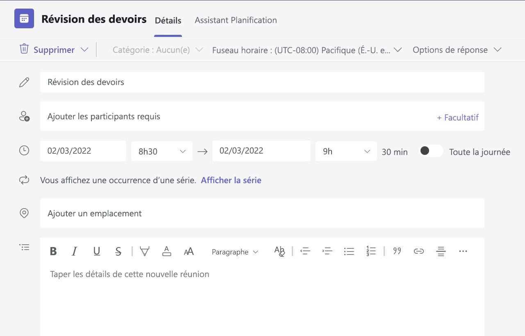
Task: Insert a numbered list
Action: click(x=371, y=251)
